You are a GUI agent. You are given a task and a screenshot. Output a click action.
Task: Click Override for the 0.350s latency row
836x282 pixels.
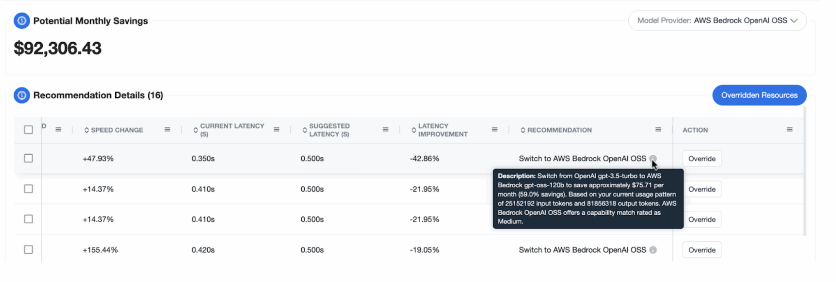[x=702, y=159]
